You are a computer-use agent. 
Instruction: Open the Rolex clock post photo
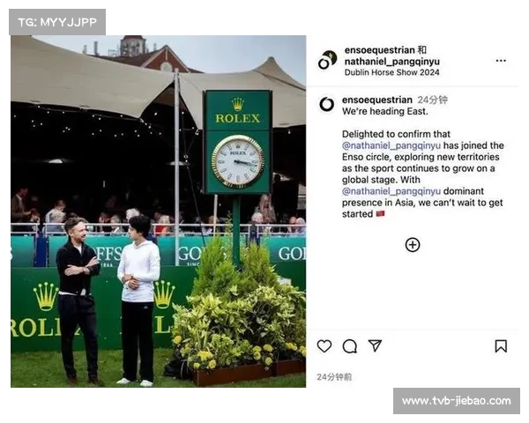pyautogui.click(x=158, y=211)
